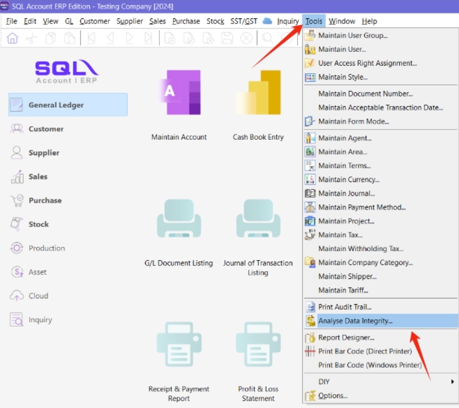Click the cloud icon in menu bar
The height and width of the screenshot is (408, 459).
click(267, 21)
